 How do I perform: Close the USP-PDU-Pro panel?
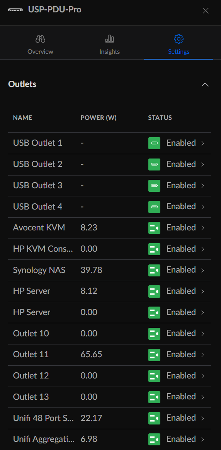[206, 11]
